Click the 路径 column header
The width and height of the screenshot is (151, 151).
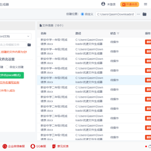(78, 34)
